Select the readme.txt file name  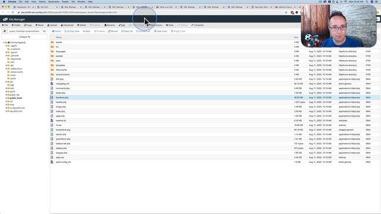coord(61,121)
